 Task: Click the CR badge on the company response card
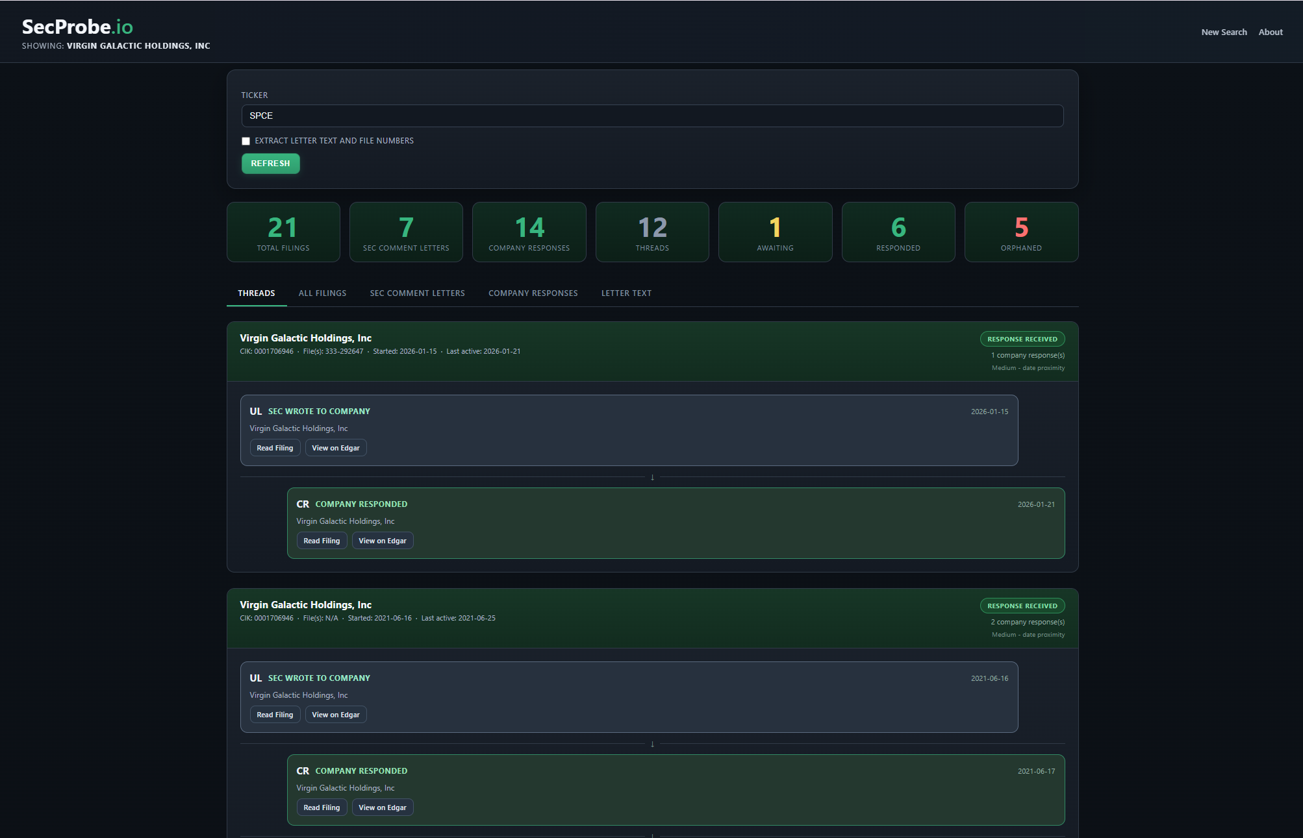point(303,504)
